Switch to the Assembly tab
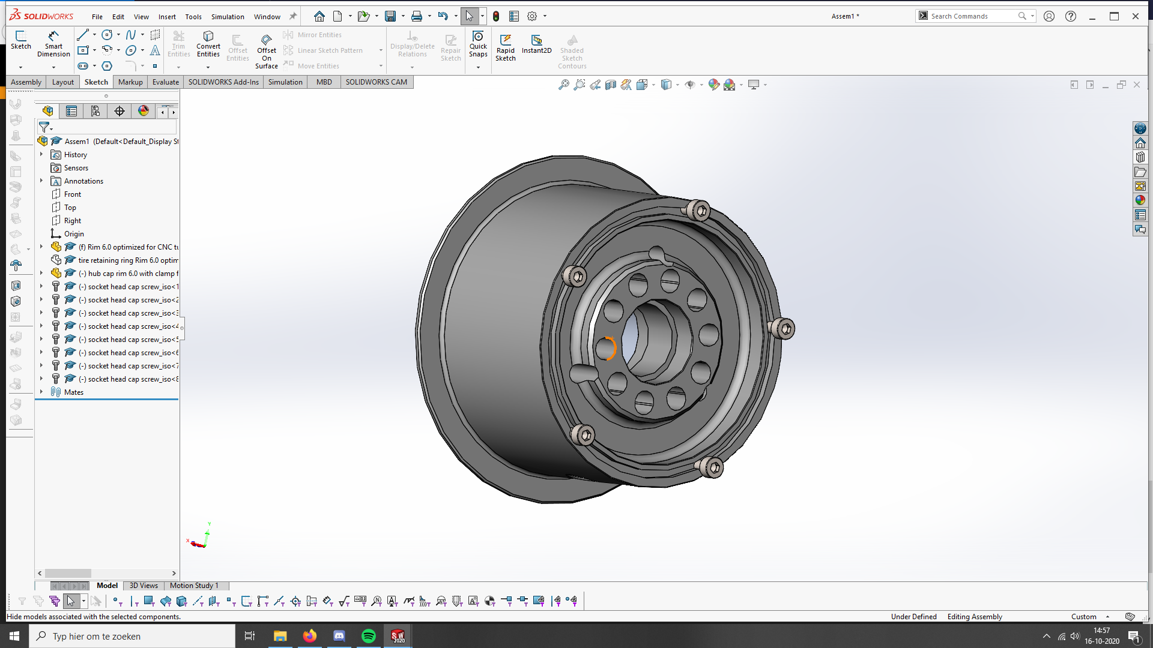This screenshot has height=648, width=1153. pos(26,82)
